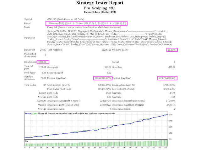Select the Expected payoff value 6.22
Image resolution: width=201 pixels, height=150 pixels.
pyautogui.click(x=109, y=73)
